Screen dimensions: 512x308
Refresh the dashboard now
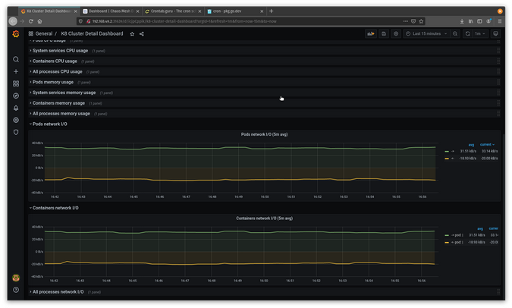[467, 33]
